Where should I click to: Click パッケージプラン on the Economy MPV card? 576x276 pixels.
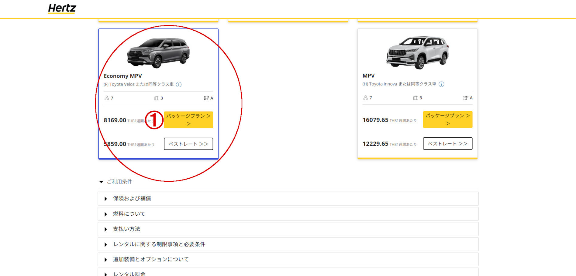(188, 119)
